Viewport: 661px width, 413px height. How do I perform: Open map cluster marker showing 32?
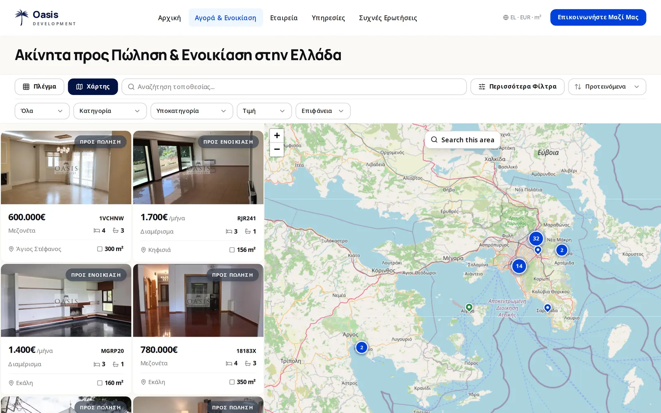click(536, 238)
